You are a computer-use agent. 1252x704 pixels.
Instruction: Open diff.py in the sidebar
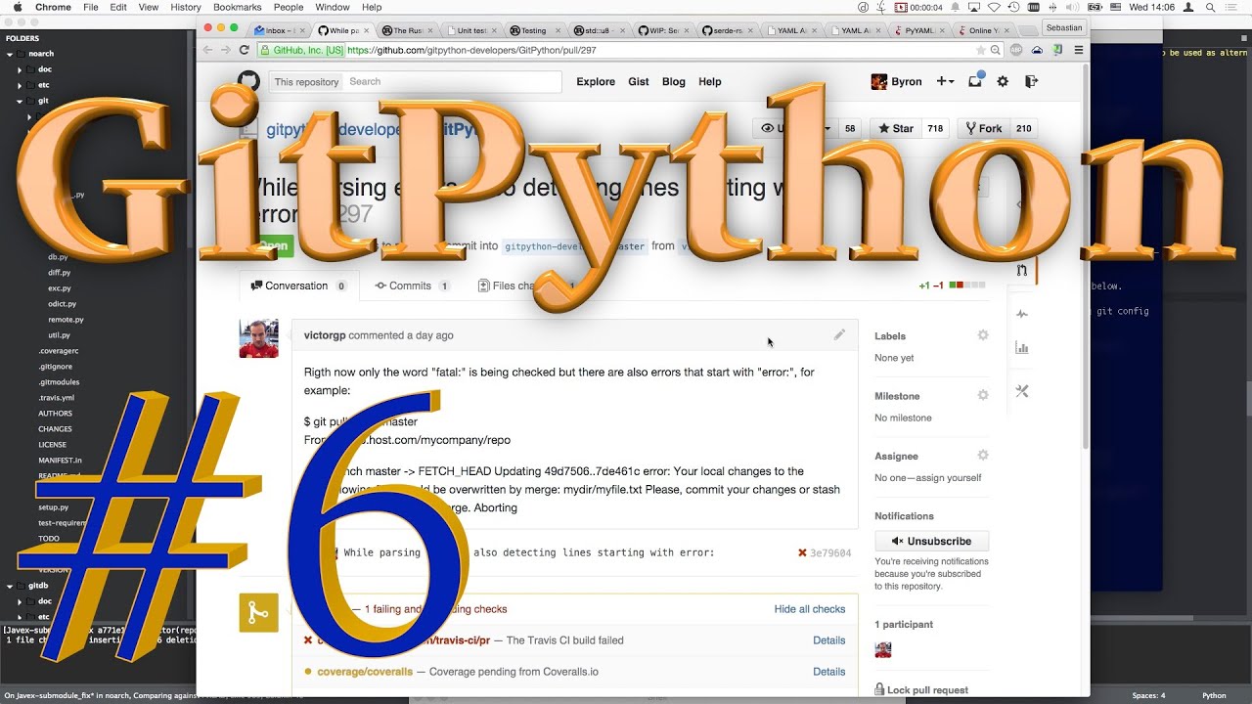60,273
